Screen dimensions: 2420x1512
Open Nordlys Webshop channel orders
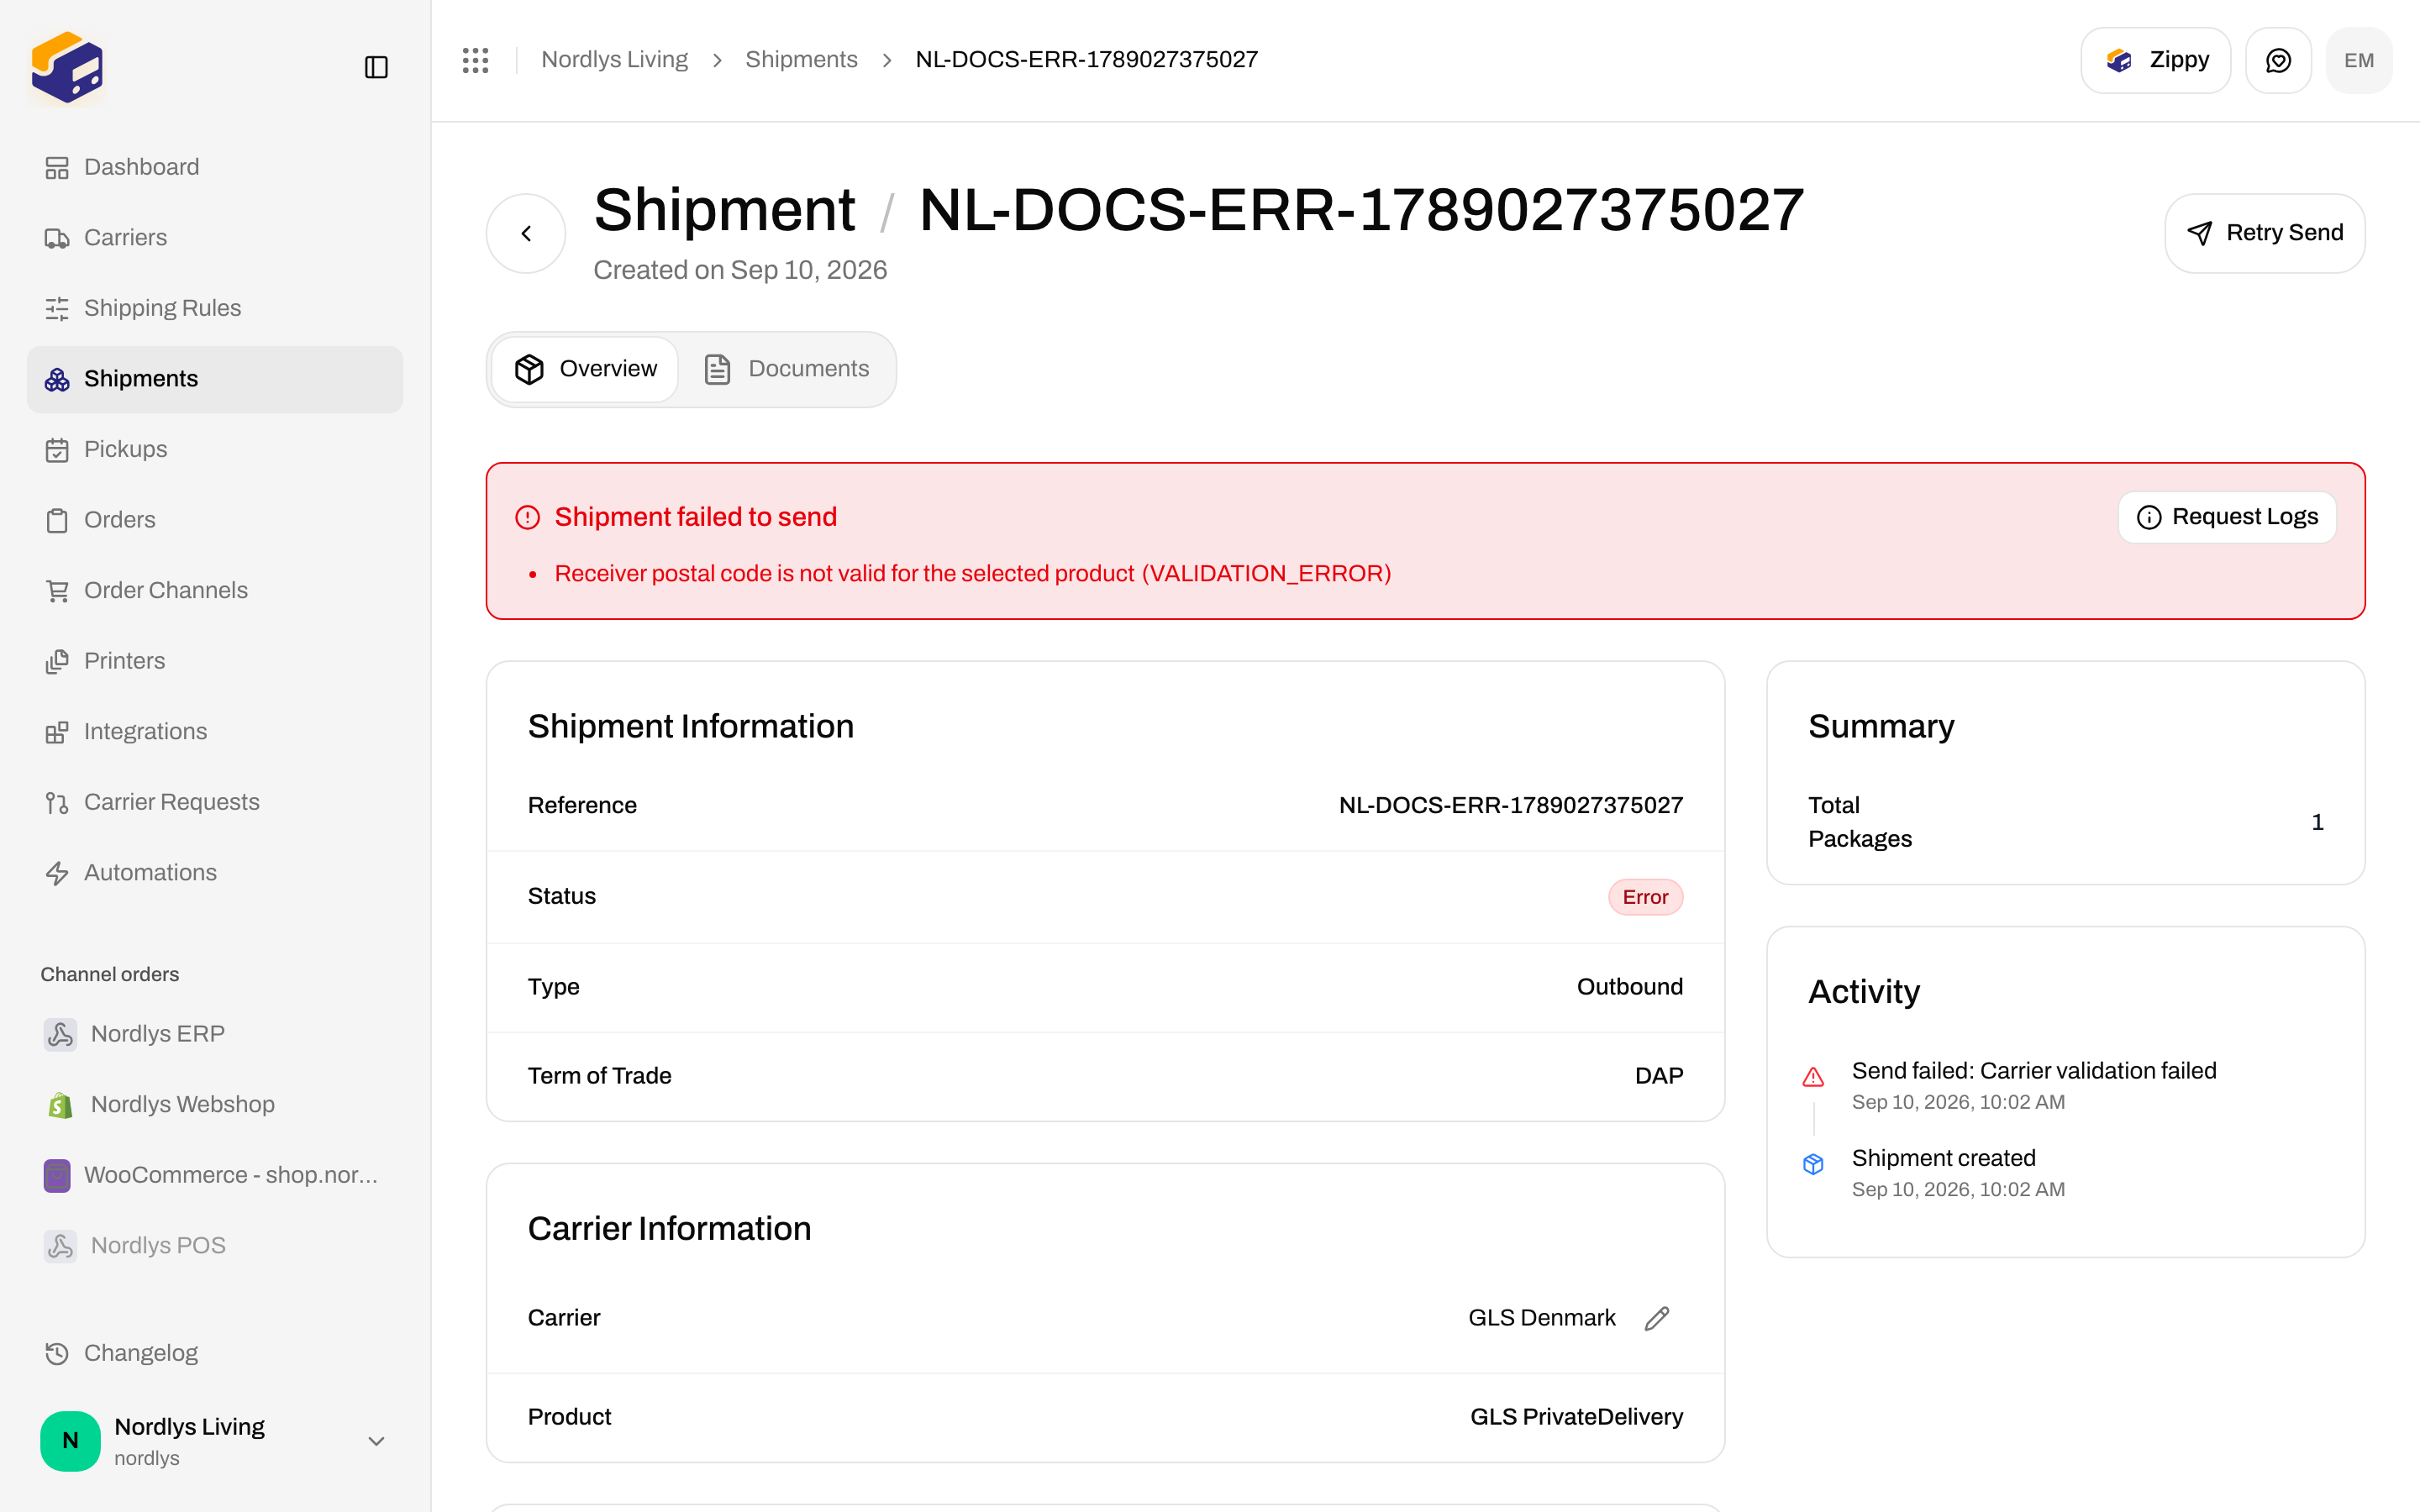pos(215,1104)
